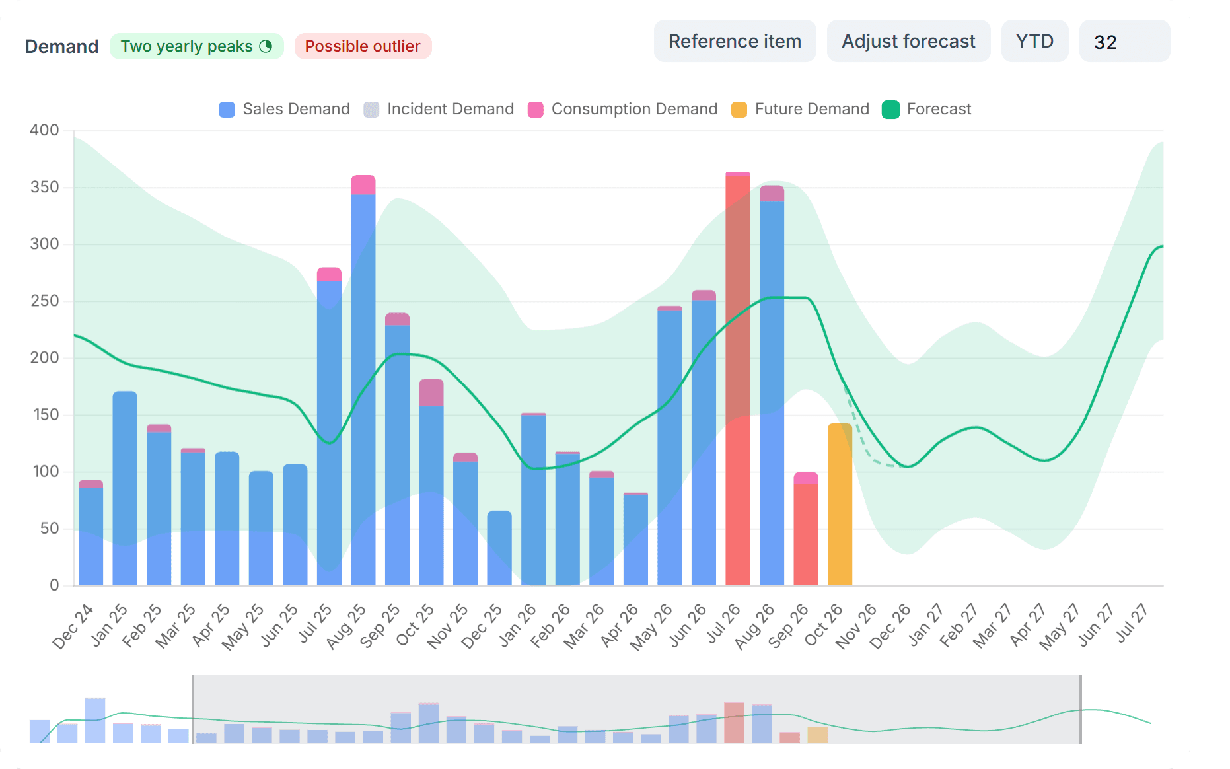Click the red bar in overview navigator
Viewport: 1230px width, 769px height.
tap(734, 723)
